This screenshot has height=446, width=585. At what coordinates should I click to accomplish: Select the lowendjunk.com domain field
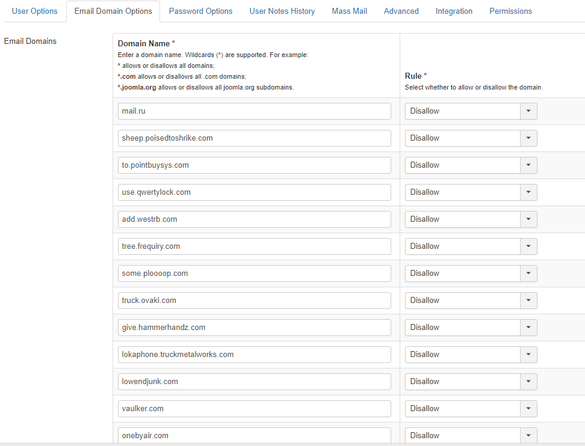tap(254, 382)
